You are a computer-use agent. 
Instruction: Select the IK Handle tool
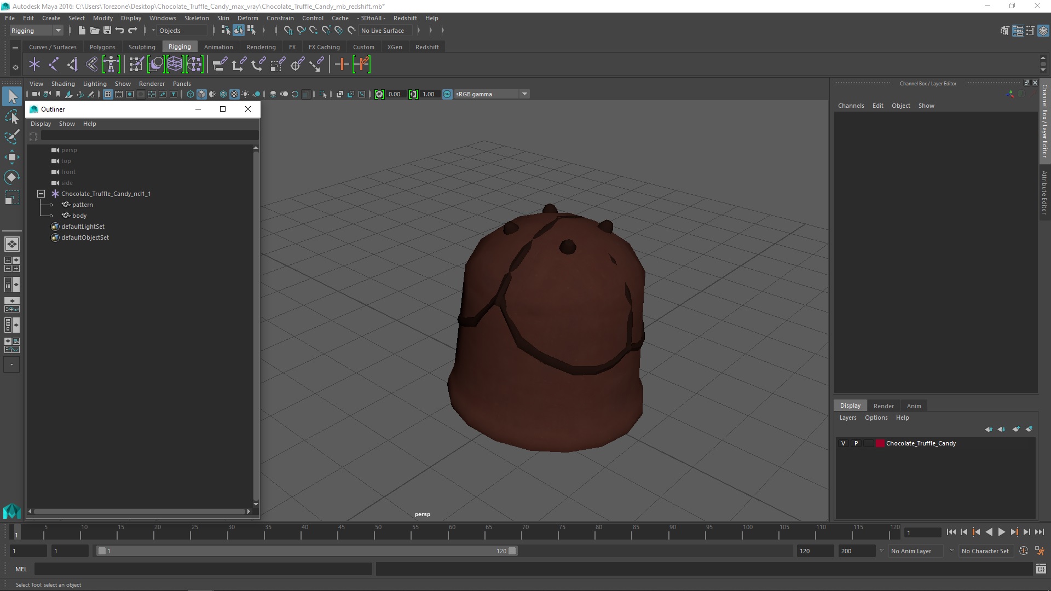pos(73,65)
